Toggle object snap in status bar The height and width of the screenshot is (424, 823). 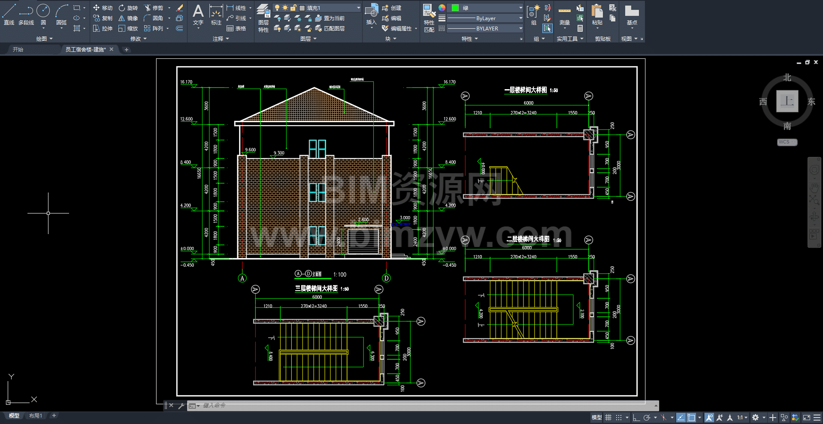(691, 417)
